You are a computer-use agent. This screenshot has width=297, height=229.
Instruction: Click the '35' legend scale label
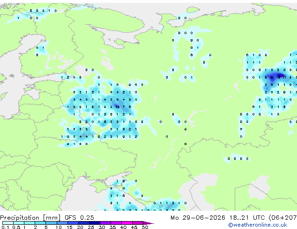[x=112, y=227]
